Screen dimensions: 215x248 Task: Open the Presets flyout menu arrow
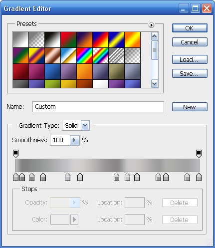click(151, 25)
